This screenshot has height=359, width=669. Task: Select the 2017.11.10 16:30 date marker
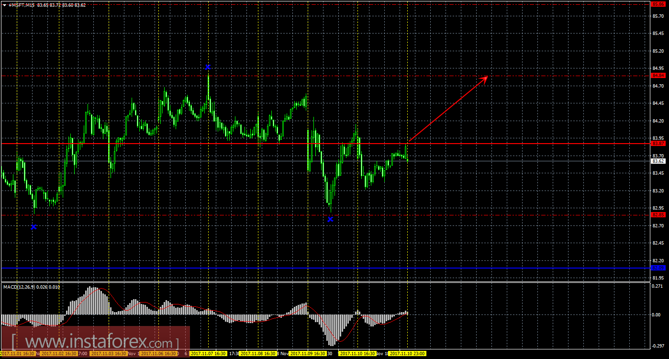(x=357, y=354)
